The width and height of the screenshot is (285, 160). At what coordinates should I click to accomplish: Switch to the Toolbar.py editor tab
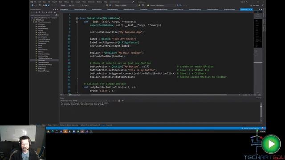point(143,9)
